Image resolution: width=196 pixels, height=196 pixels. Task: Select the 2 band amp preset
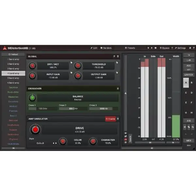13,64
